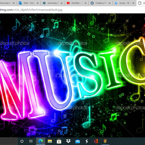Open File Explorer from the taskbar
This screenshot has height=145, width=145.
[x=50, y=141]
